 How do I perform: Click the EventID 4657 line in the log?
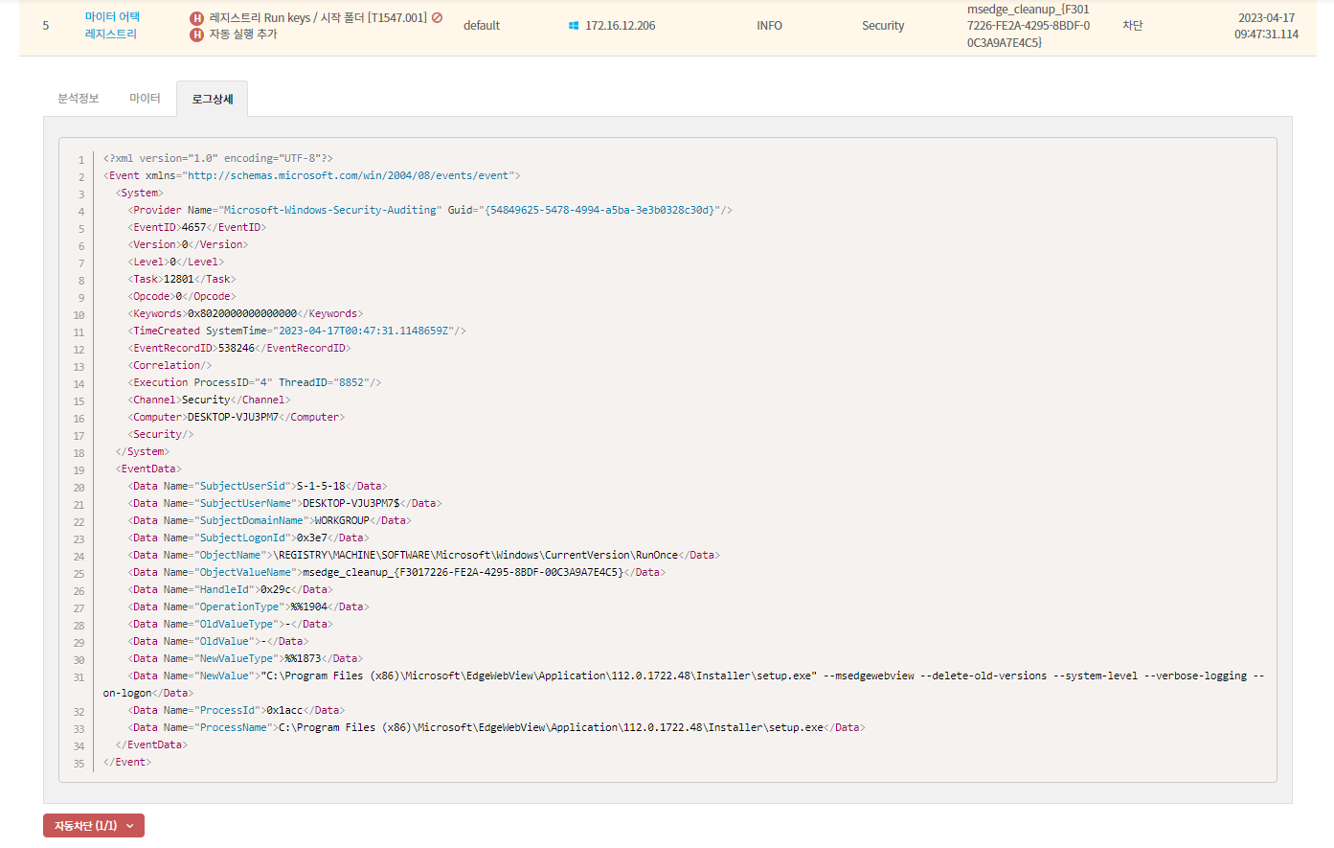click(197, 228)
